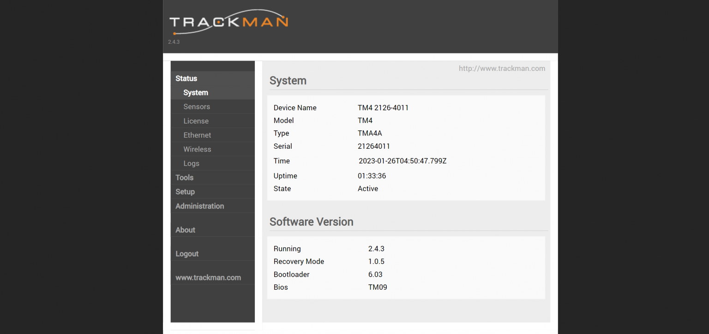Viewport: 709px width, 334px height.
Task: Click the serial number 21264011
Action: click(374, 146)
